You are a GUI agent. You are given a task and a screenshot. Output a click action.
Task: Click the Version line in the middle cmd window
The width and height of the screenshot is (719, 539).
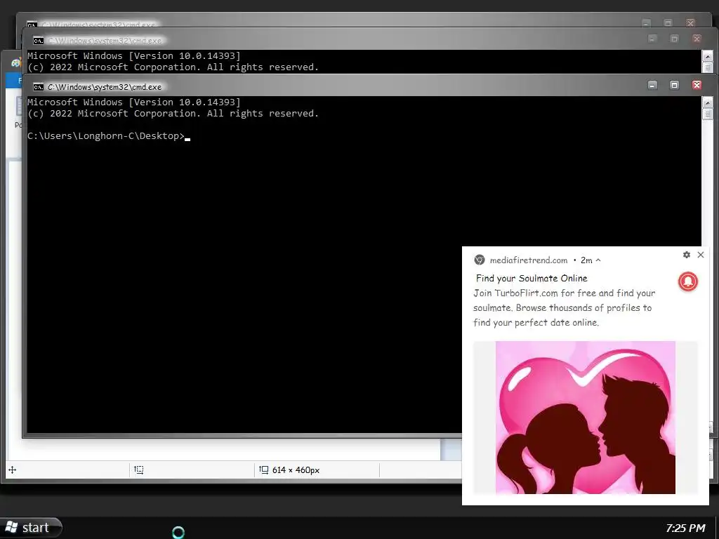[134, 56]
